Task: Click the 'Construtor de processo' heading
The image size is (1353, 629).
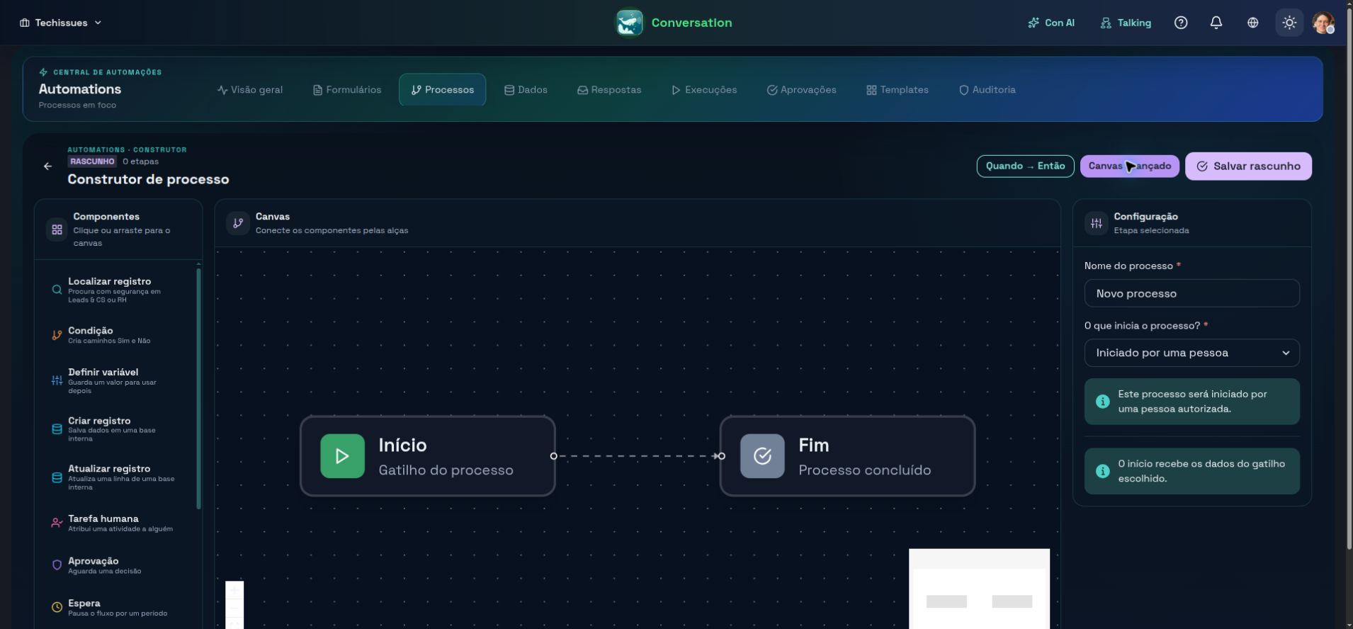Action: [x=148, y=179]
